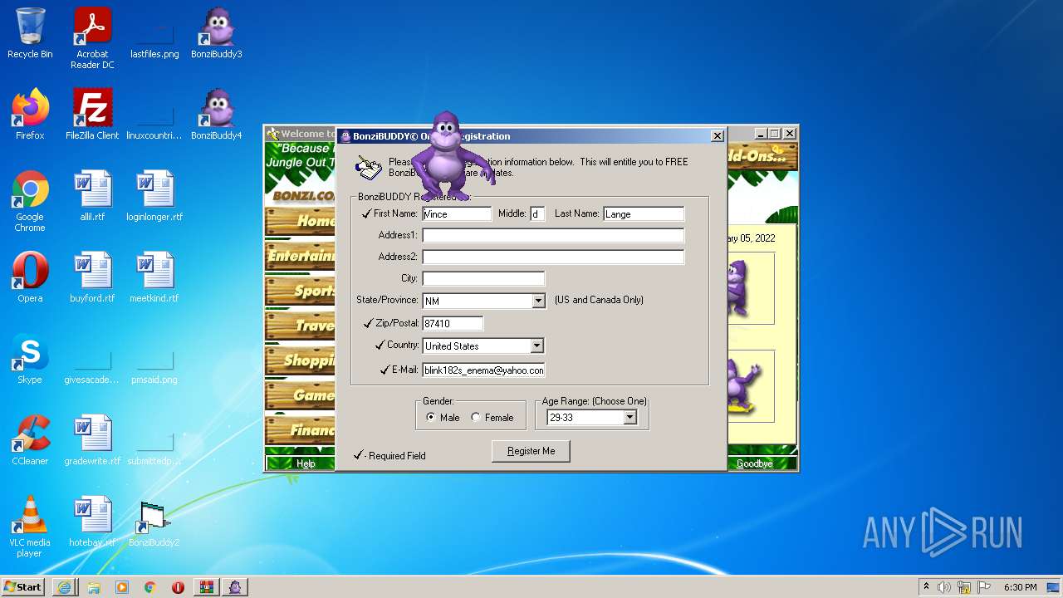Screen dimensions: 1063x598
Task: Open FileZilla Client desktop shortcut
Action: [92, 115]
